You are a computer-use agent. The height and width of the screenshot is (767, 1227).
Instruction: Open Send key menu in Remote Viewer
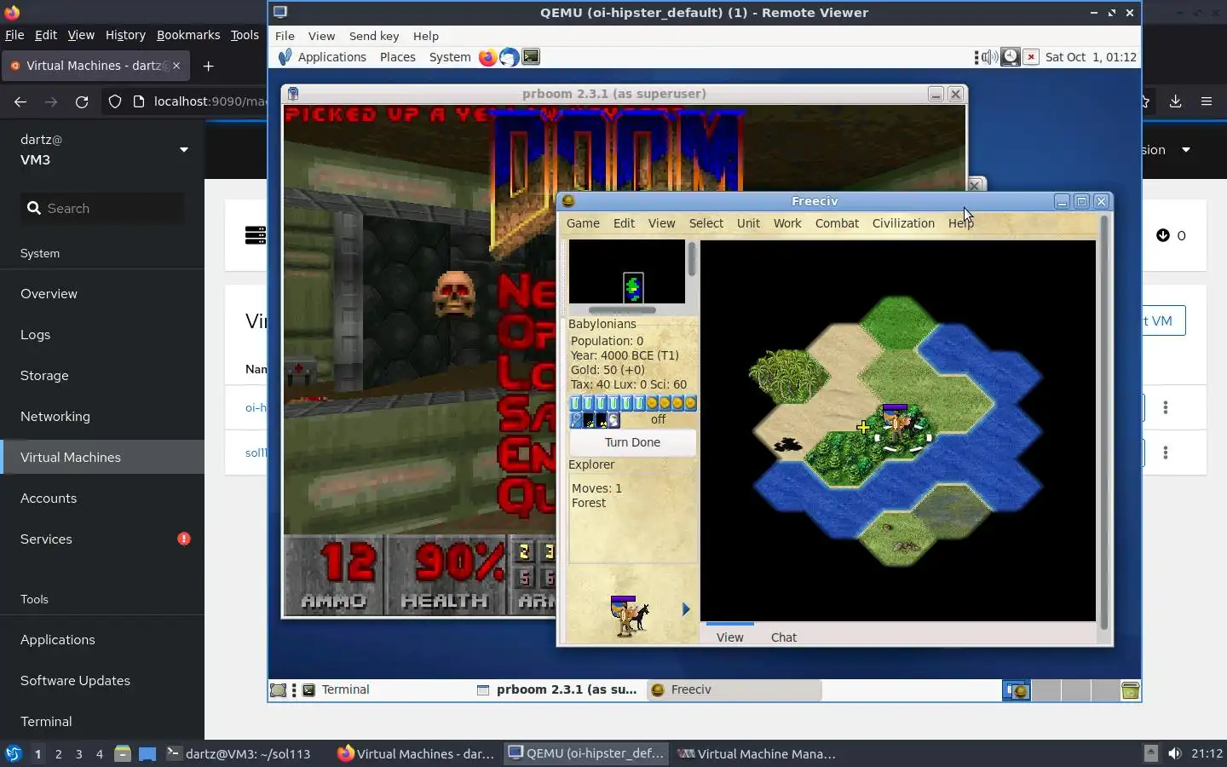pos(374,36)
